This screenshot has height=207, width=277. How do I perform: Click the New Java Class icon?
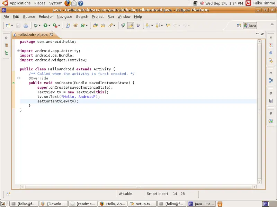click(x=83, y=26)
